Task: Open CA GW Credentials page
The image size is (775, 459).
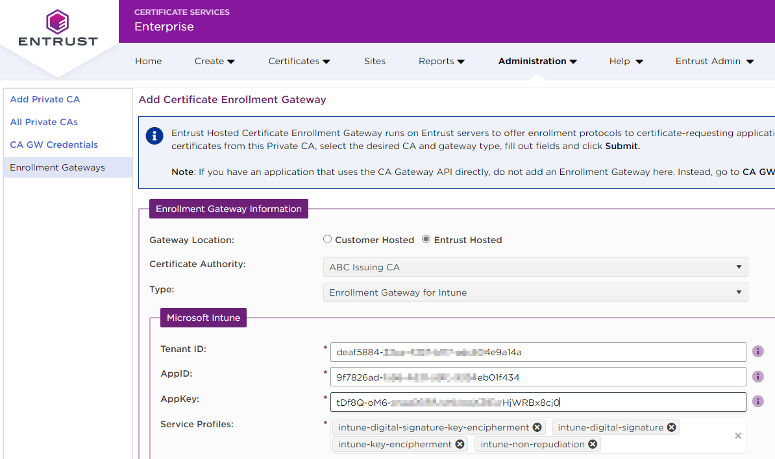Action: tap(54, 145)
